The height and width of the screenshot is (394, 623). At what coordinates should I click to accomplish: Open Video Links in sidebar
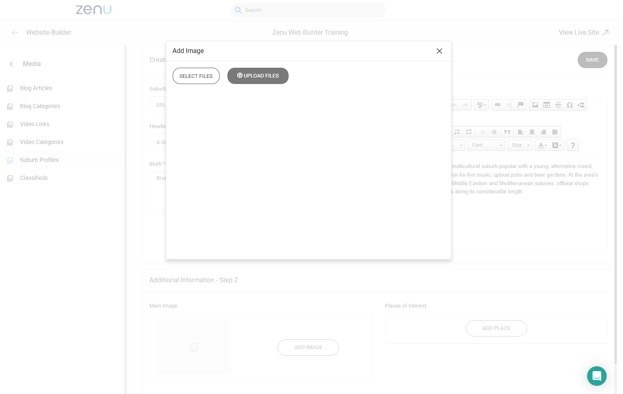coord(35,124)
